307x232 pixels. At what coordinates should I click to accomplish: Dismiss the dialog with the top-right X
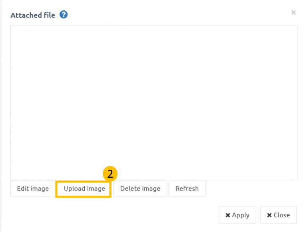coord(293,13)
